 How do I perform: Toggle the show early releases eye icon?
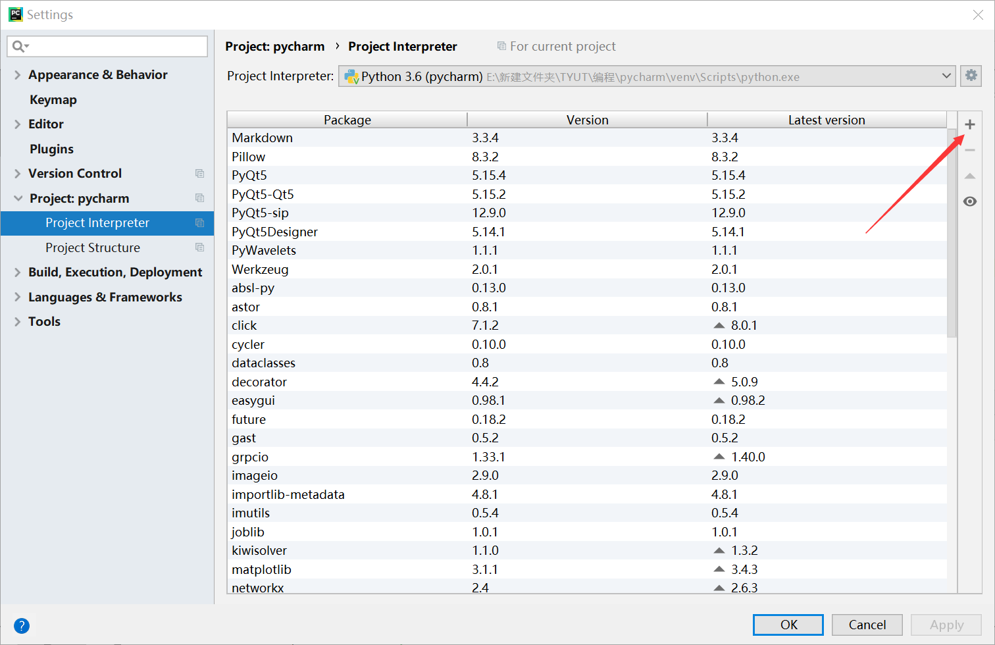[x=969, y=201]
